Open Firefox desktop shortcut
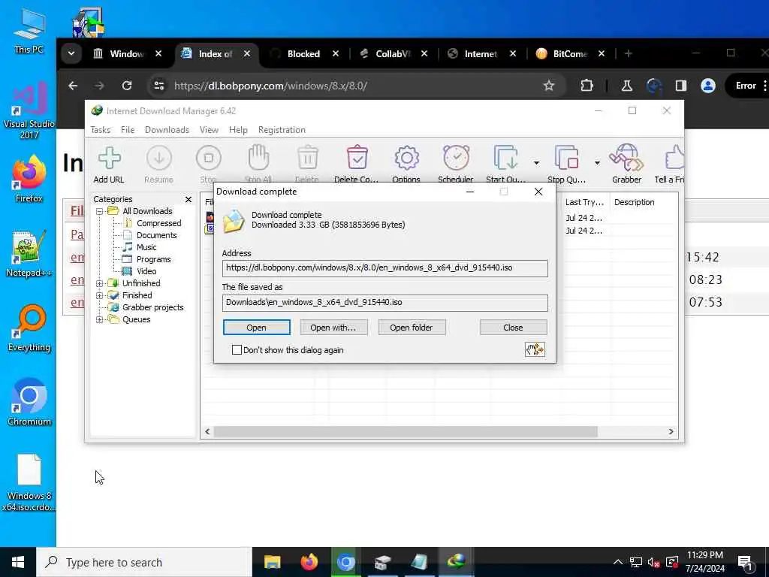 coord(29,179)
